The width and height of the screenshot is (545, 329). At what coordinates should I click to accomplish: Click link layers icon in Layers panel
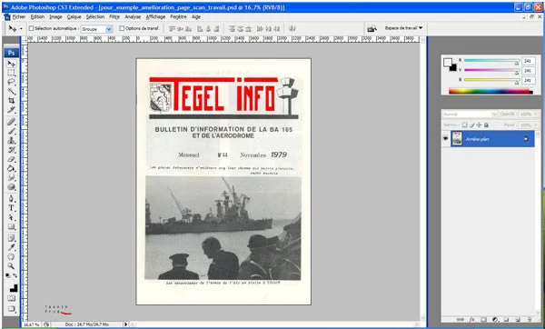click(x=461, y=319)
